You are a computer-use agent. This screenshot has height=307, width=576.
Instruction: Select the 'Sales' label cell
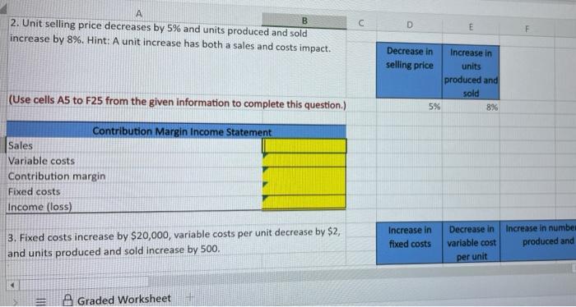point(134,146)
